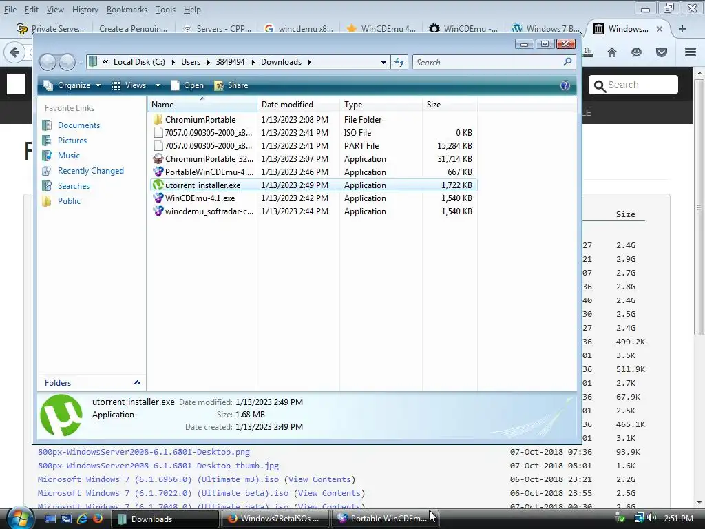Viewport: 705px width, 529px height.
Task: Select PortableWinCDEmu-4 application icon
Action: point(158,172)
